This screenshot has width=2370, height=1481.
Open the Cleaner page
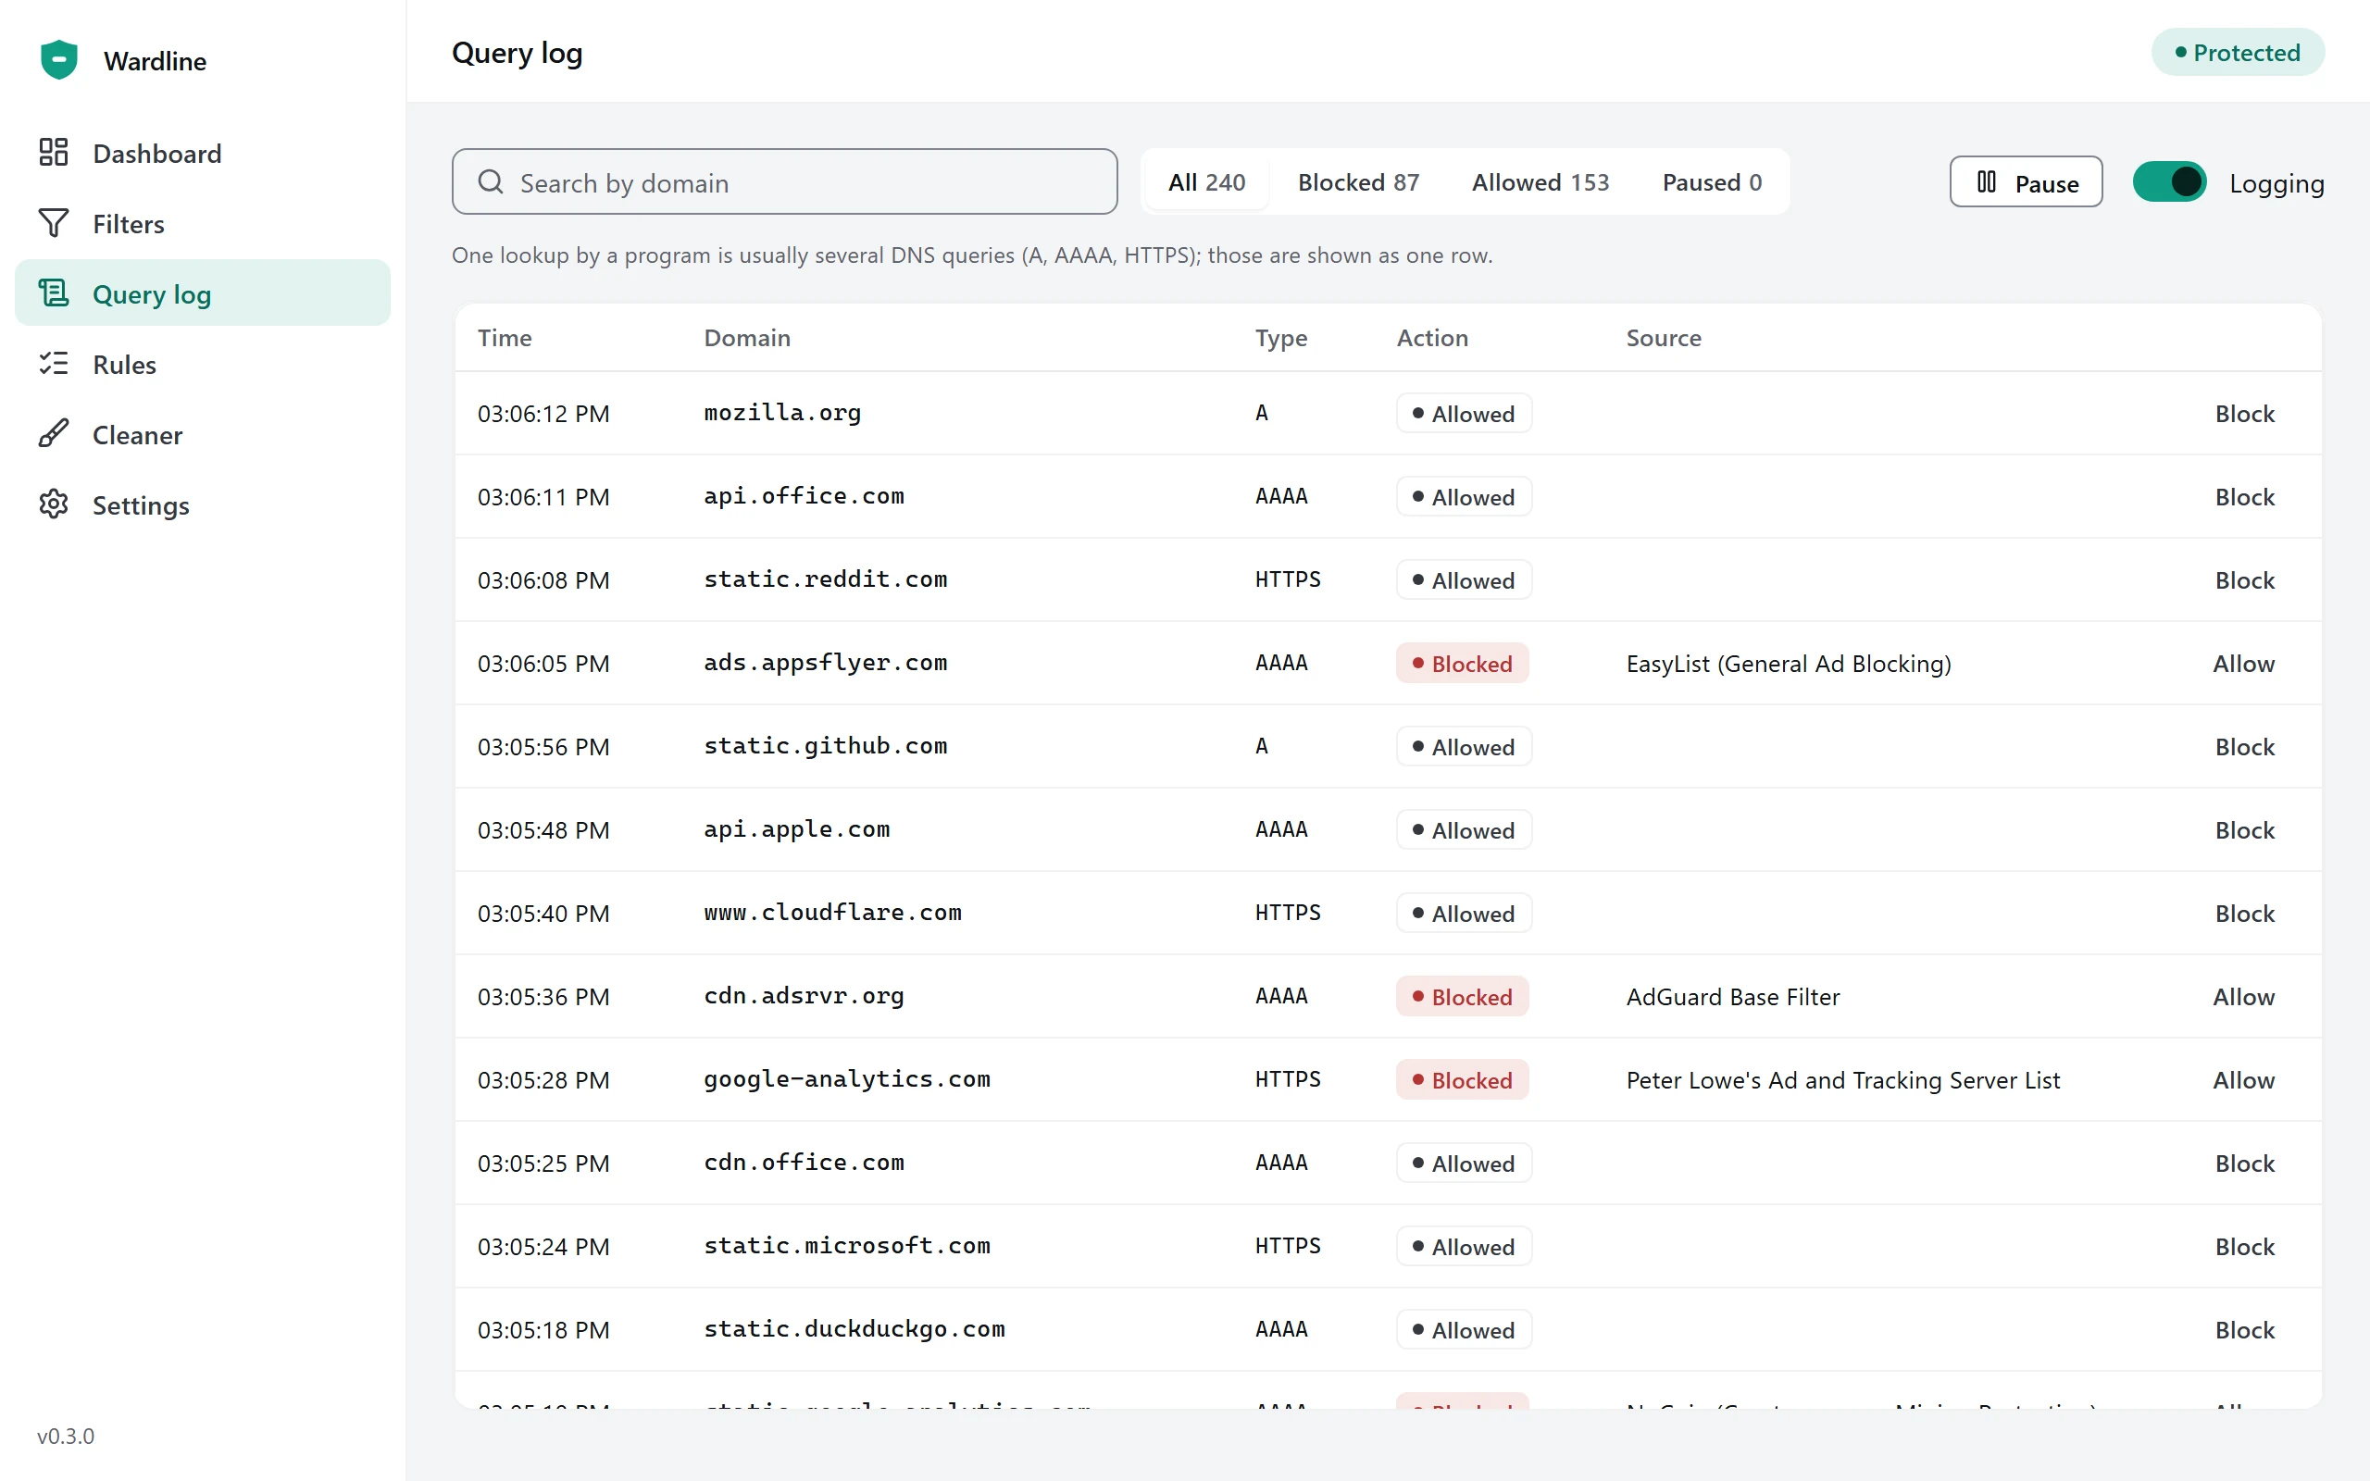point(203,435)
